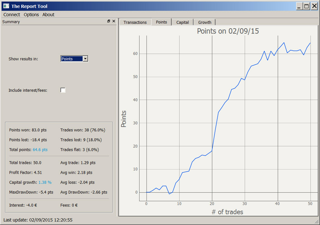Click the chart title Points on 02/09/15
320x225 pixels.
tap(228, 31)
